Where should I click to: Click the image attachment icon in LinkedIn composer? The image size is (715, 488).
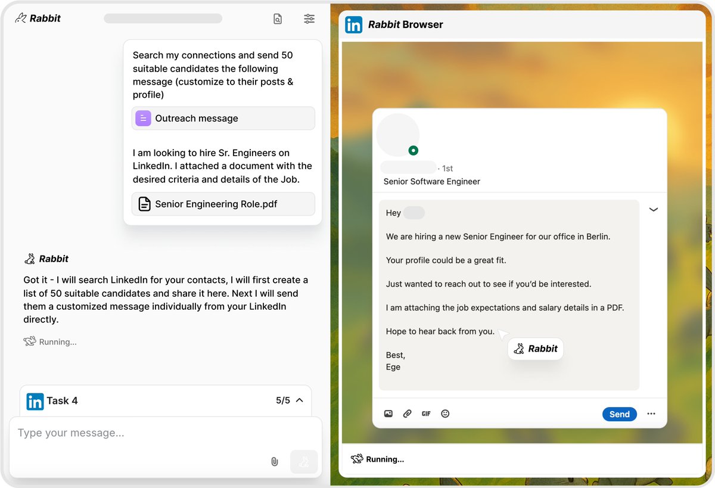click(x=388, y=413)
